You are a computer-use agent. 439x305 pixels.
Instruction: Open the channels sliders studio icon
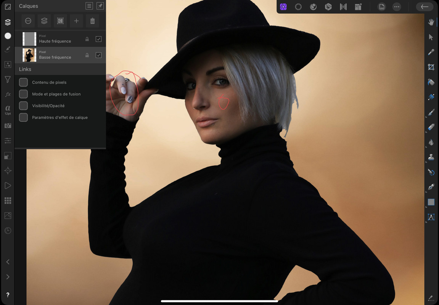point(8,140)
